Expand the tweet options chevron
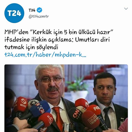 (x=126, y=9)
